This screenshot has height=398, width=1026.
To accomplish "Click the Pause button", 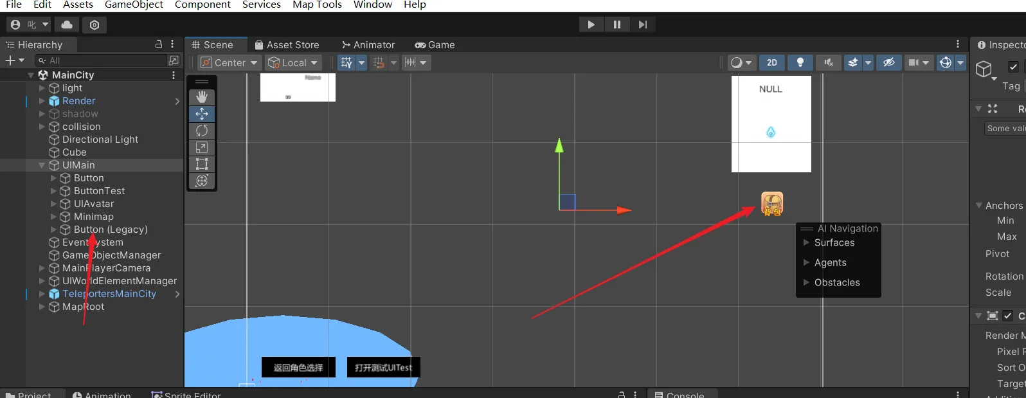I will click(x=616, y=24).
